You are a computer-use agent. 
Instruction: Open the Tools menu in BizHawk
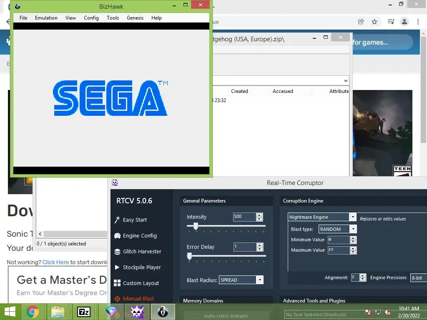113,18
